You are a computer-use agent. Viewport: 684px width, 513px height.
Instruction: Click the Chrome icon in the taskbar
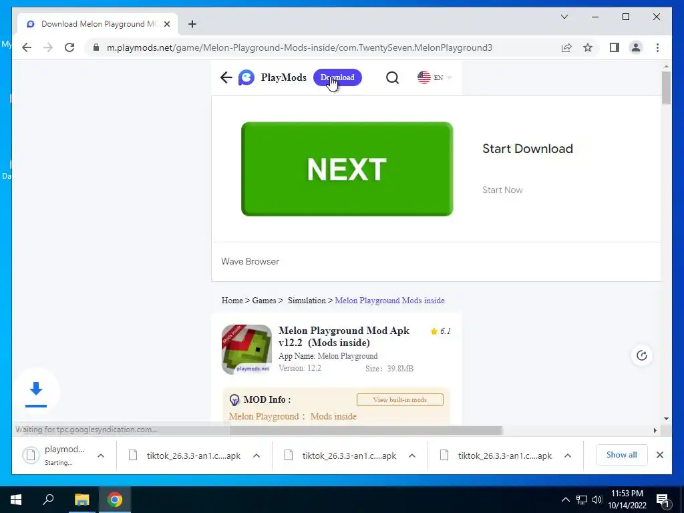point(115,500)
